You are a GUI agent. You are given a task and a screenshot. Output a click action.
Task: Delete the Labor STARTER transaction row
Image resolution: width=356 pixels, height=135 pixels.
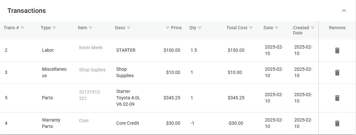click(337, 50)
